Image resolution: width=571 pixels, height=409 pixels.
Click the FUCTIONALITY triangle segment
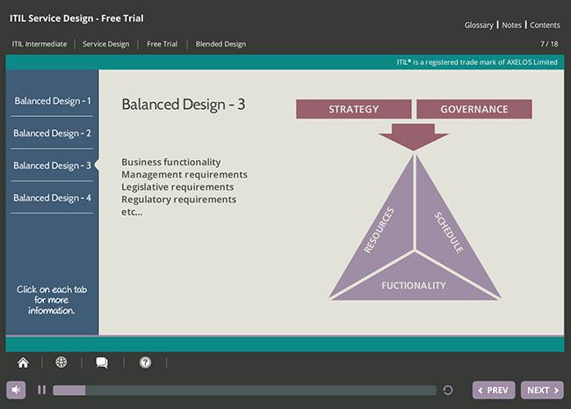[414, 285]
